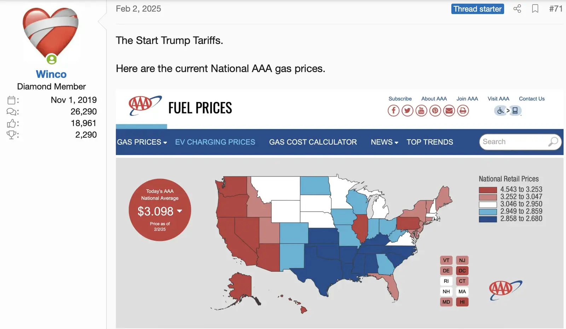Click the AAA Facebook icon
This screenshot has width=566, height=329.
[393, 111]
